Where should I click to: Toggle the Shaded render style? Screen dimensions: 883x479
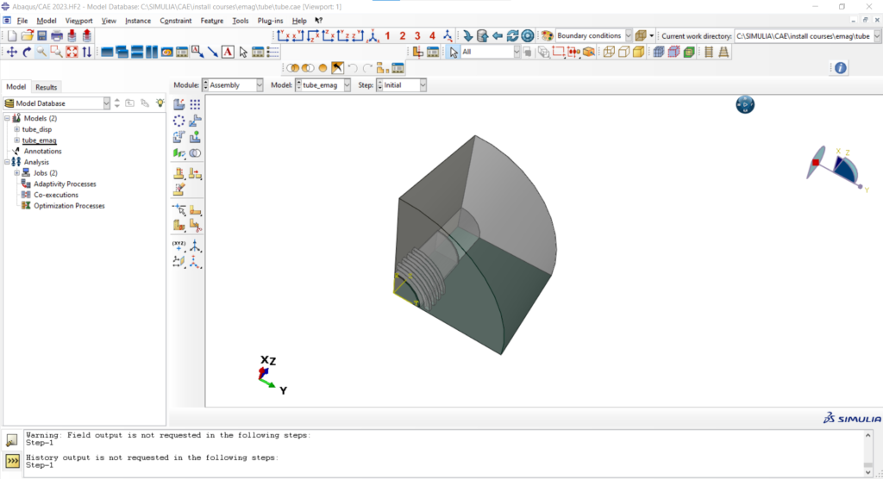pos(639,52)
